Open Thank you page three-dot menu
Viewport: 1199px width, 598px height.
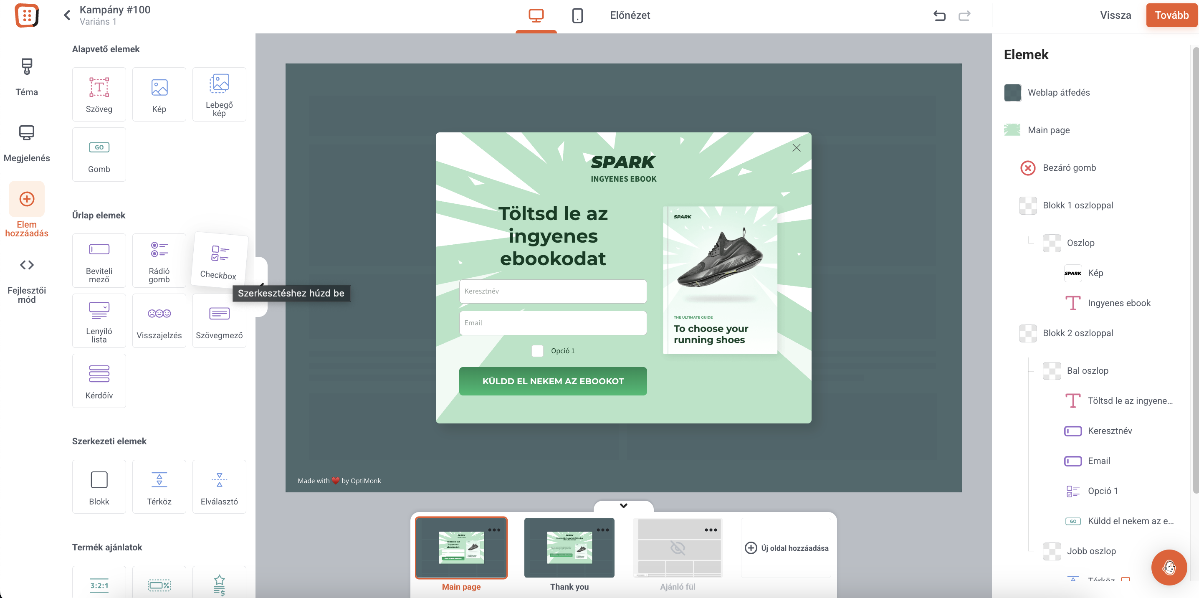(x=602, y=530)
